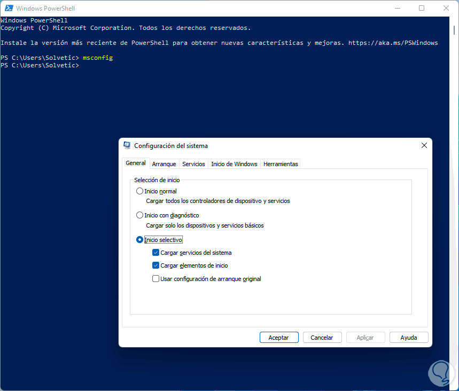
Task: Click 'Cargar solo los dispositivos' description text
Action: point(205,225)
